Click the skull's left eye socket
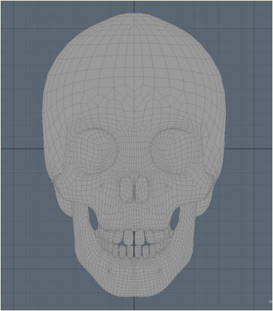The width and height of the screenshot is (273, 311). 93,151
